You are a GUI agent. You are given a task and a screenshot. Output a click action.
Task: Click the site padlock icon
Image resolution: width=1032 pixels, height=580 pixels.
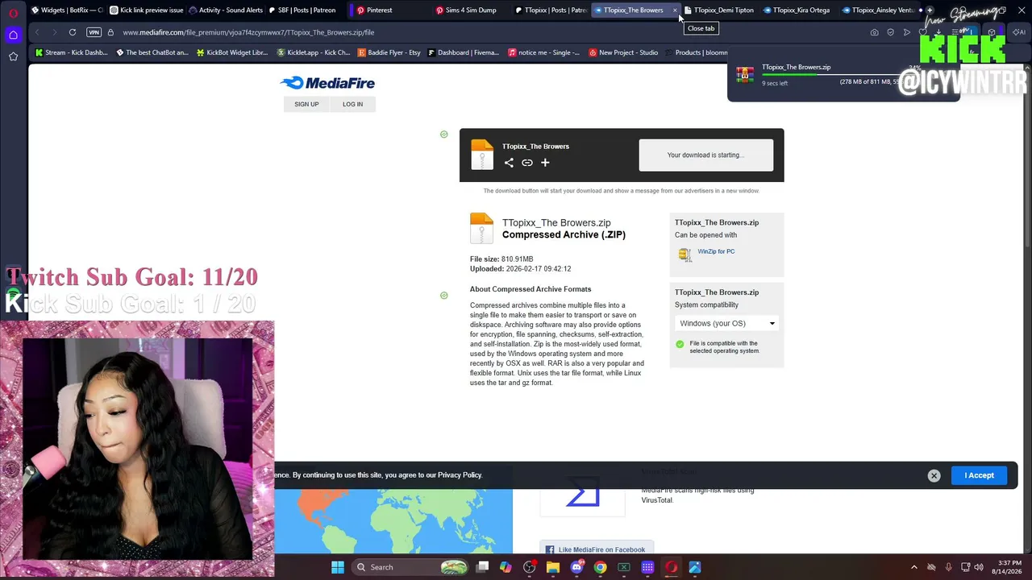[x=111, y=32]
